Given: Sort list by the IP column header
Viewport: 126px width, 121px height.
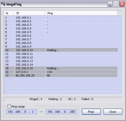Looking at the screenshot, I should point(29,13).
